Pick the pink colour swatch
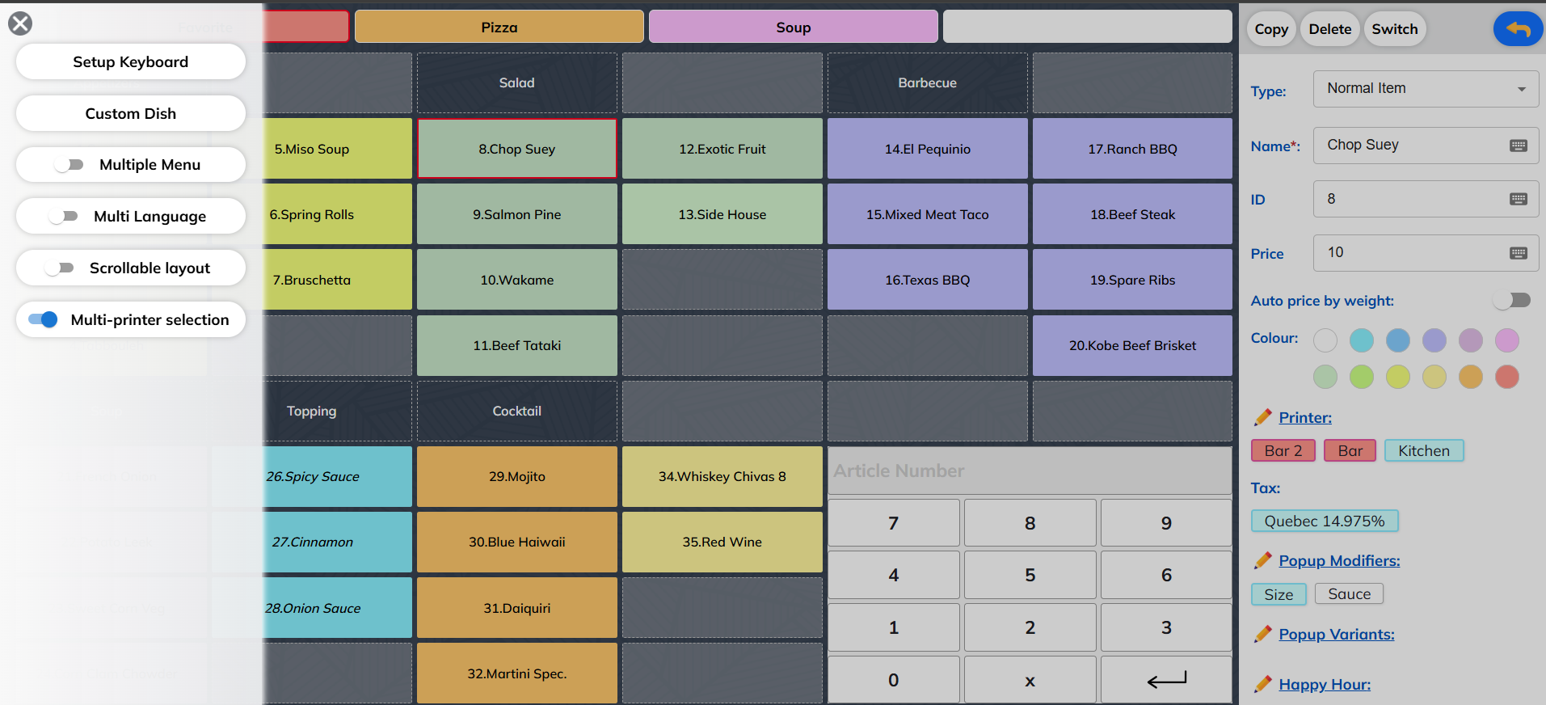Screen dimensions: 1546x705 (x=1507, y=340)
